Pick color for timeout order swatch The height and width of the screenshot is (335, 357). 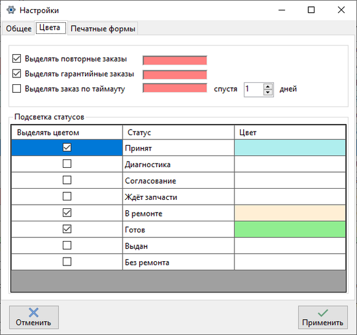point(175,88)
